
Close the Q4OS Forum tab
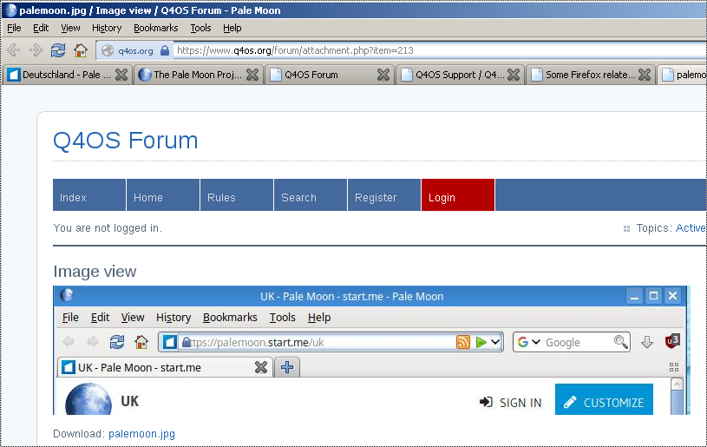[x=383, y=75]
